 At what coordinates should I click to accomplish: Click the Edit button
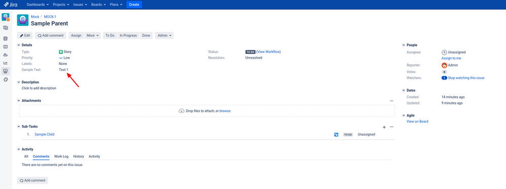[x=25, y=35]
